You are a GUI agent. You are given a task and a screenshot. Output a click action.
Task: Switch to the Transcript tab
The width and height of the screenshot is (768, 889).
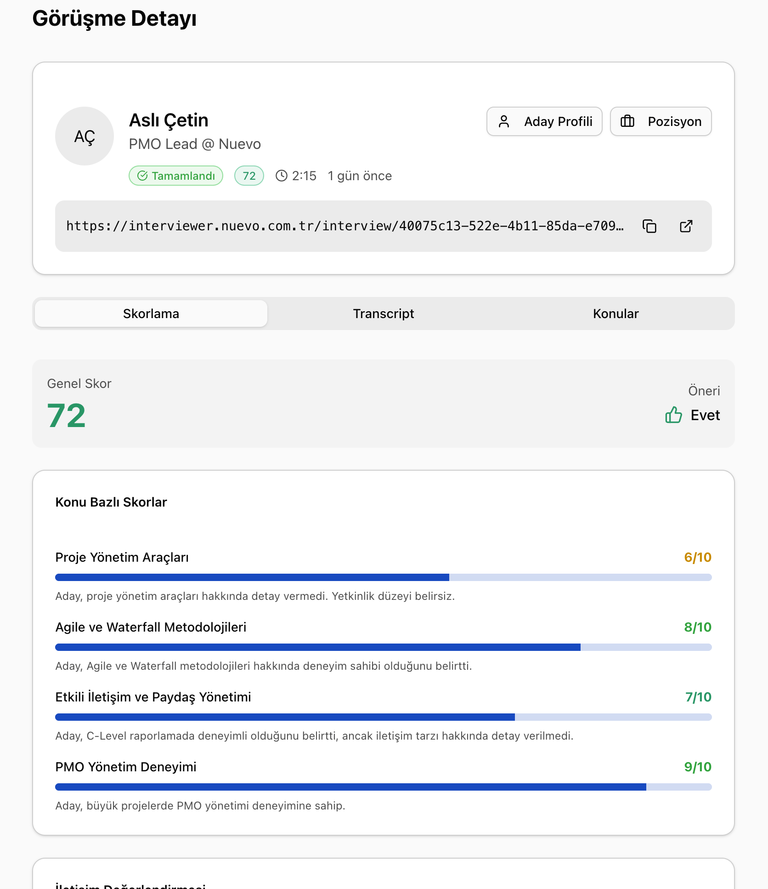point(383,313)
